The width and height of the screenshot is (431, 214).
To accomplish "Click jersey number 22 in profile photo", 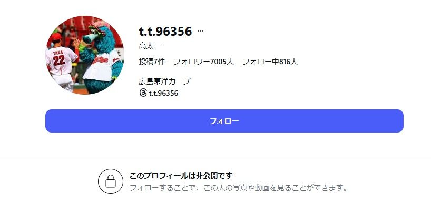I will pos(59,60).
